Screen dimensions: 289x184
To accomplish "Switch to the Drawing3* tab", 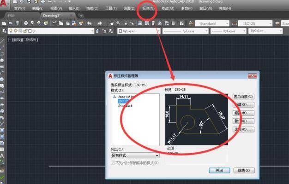I will click(x=55, y=15).
